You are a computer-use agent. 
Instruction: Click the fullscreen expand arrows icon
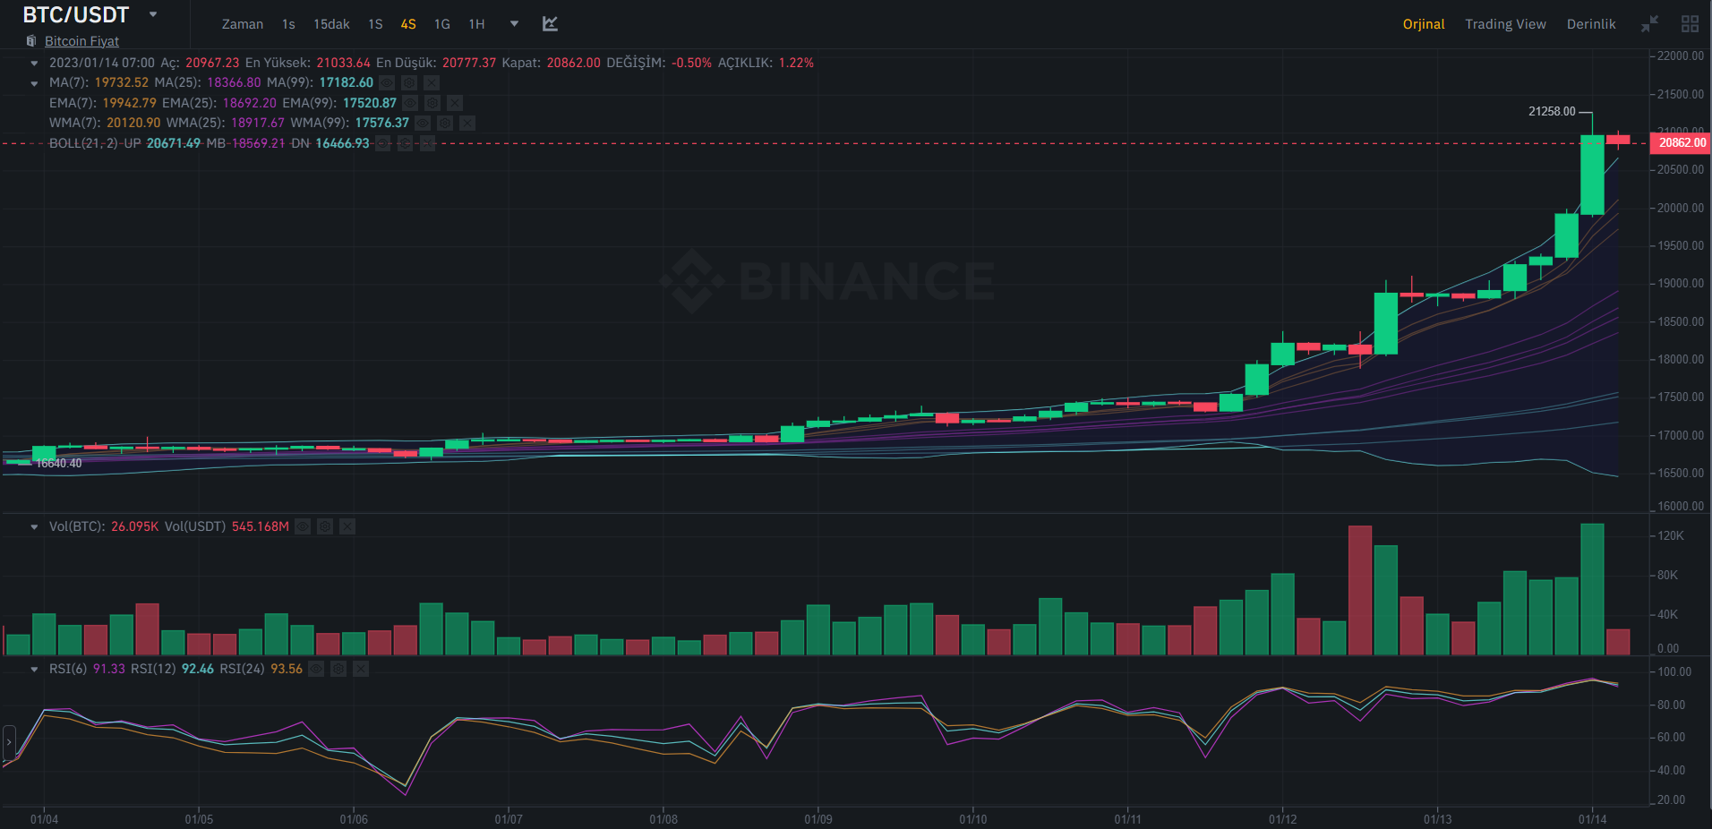pyautogui.click(x=1649, y=24)
